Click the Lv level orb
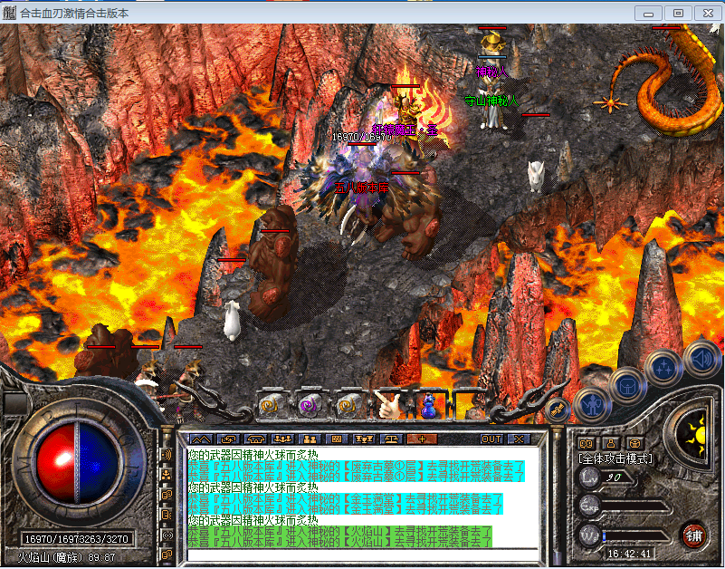Viewport: 725px width, 569px height. (590, 477)
